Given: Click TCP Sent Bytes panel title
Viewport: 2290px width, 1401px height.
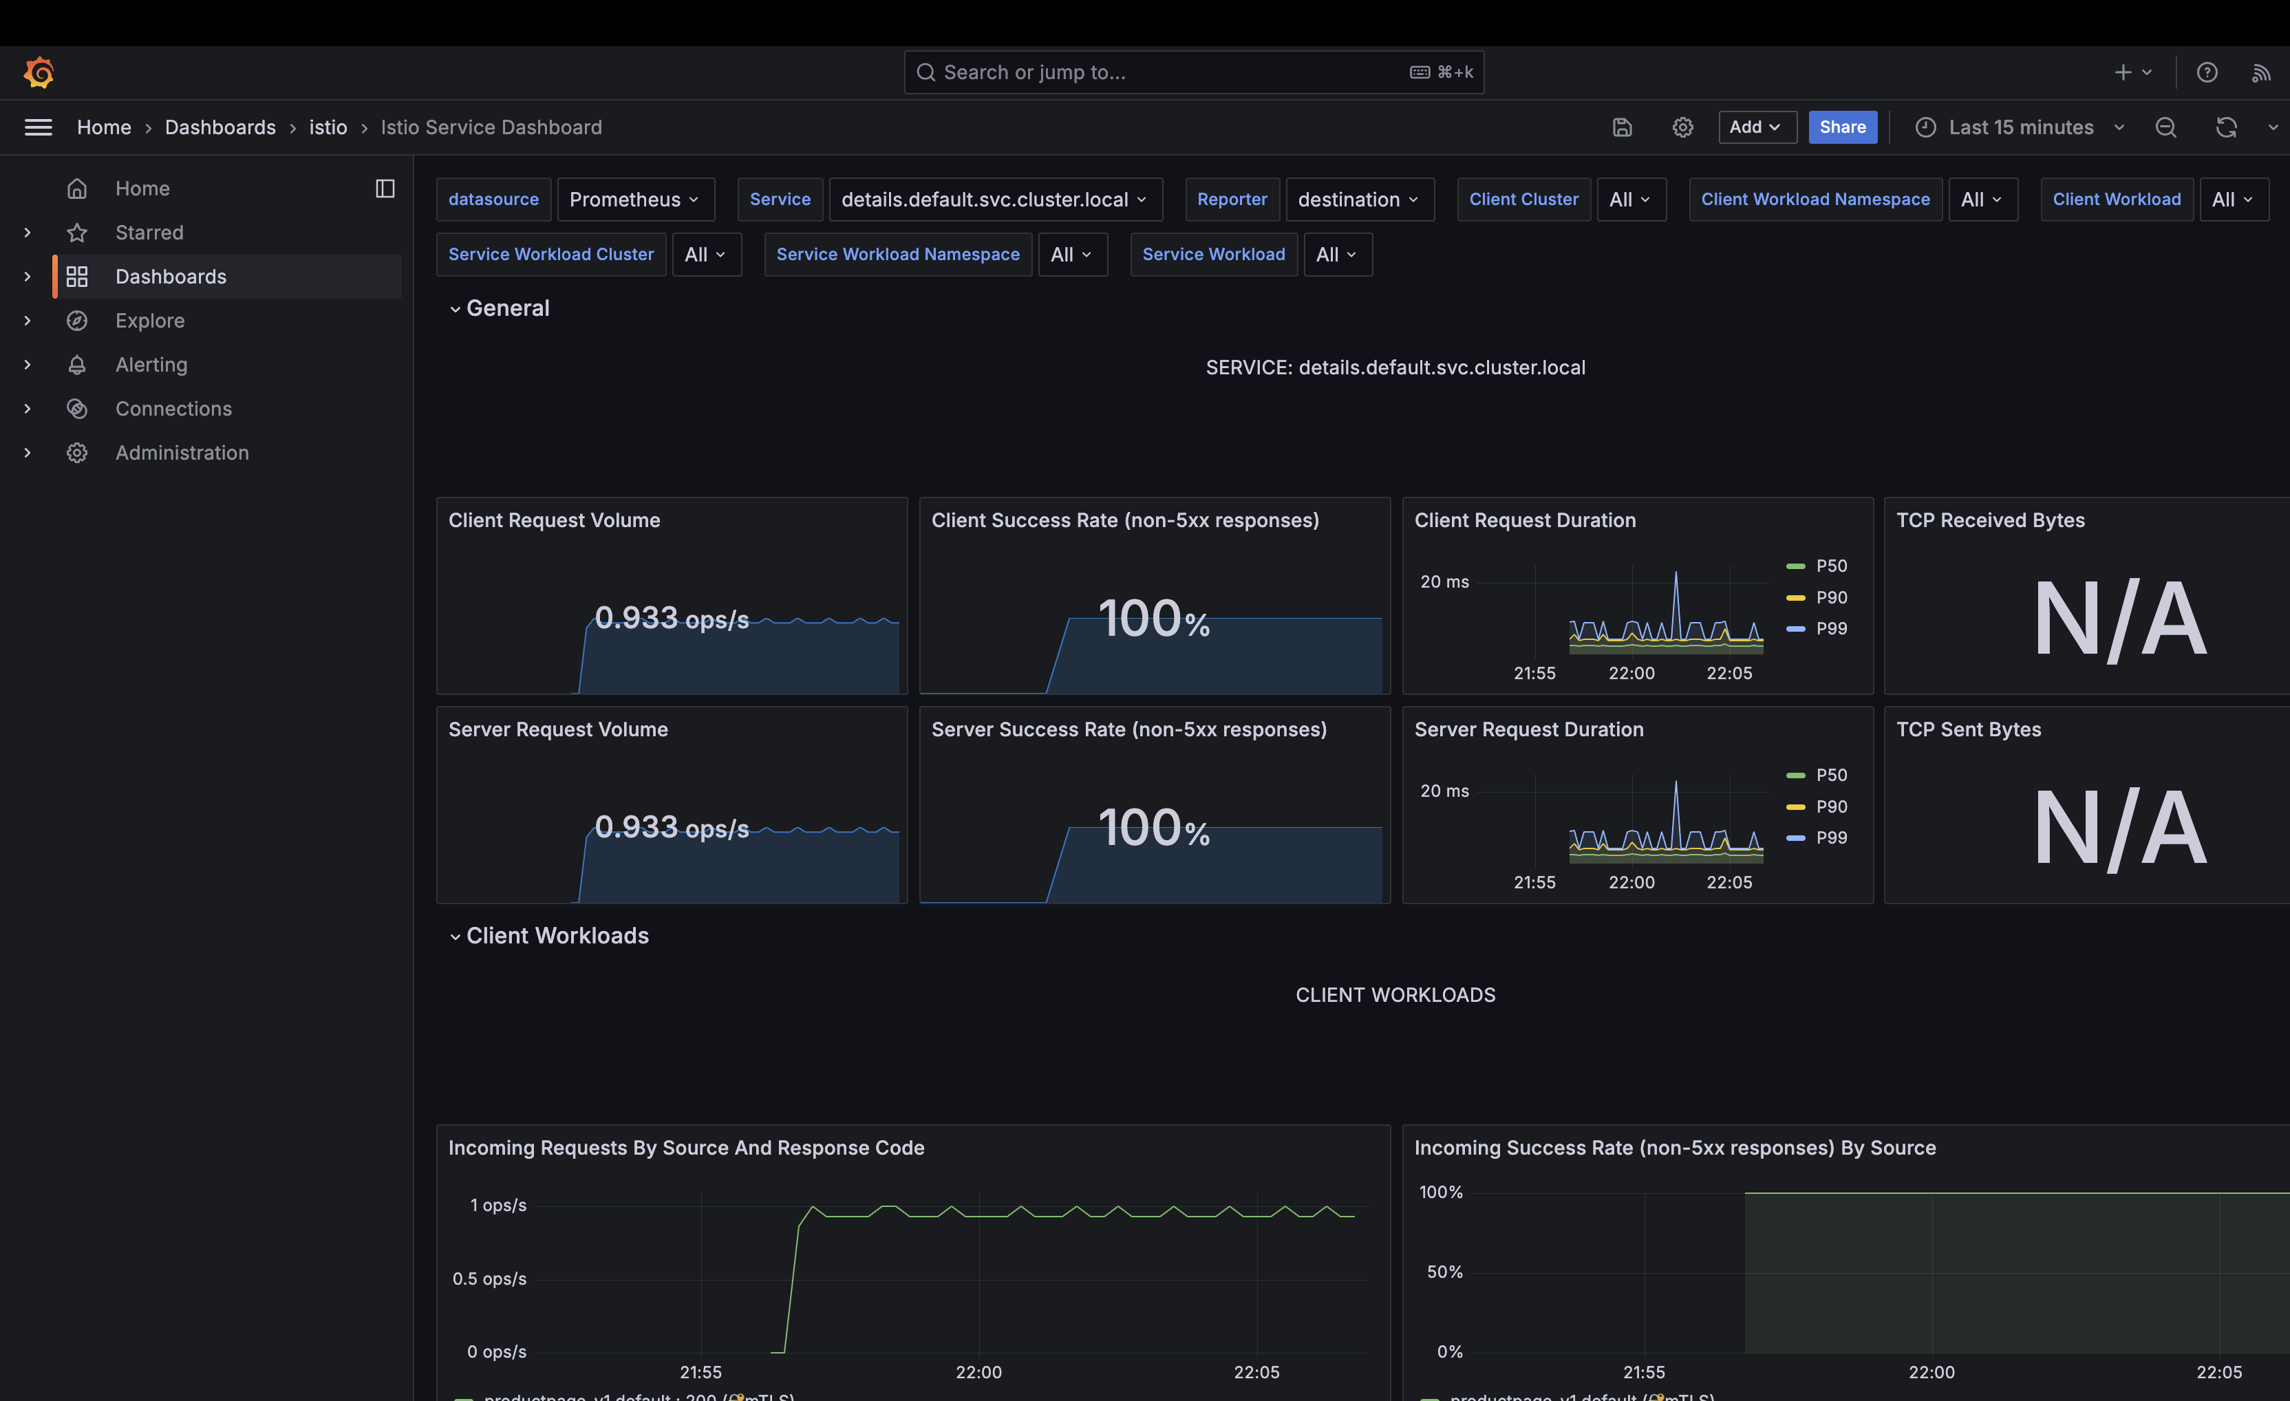Looking at the screenshot, I should [x=1969, y=730].
